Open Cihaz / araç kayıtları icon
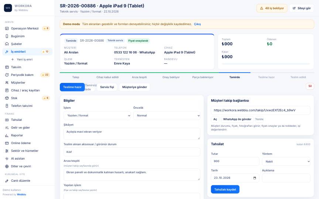319x199 pixels. [7, 90]
